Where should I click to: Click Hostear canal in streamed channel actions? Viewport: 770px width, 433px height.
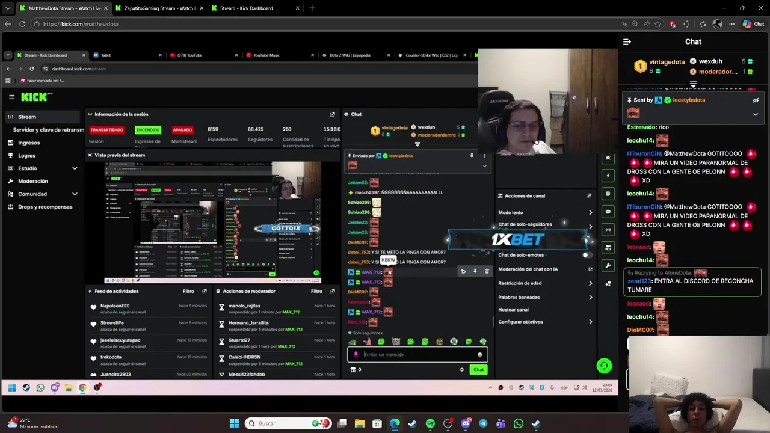[513, 310]
